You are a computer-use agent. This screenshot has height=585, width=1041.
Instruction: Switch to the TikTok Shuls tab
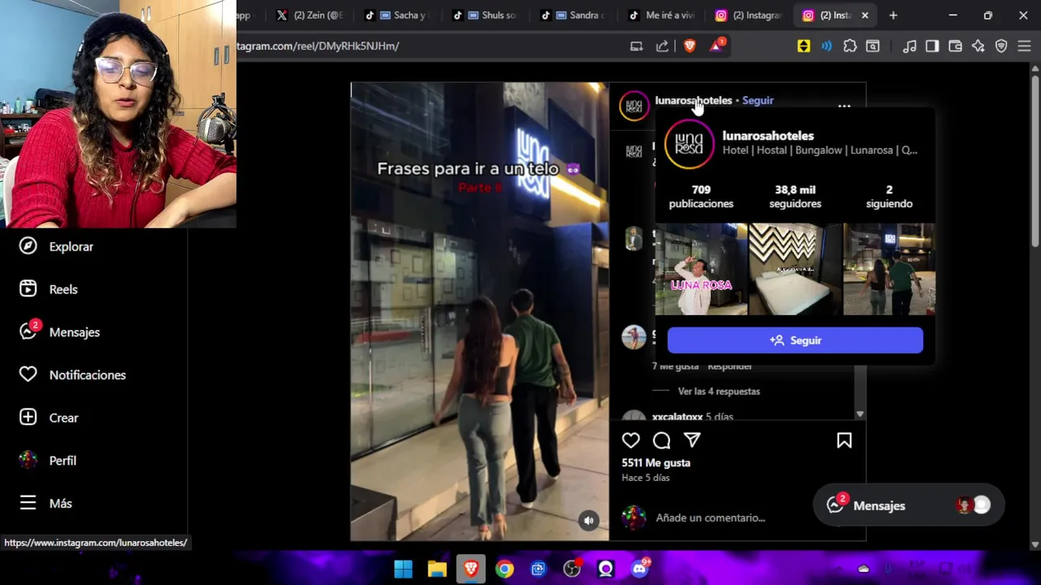[486, 15]
